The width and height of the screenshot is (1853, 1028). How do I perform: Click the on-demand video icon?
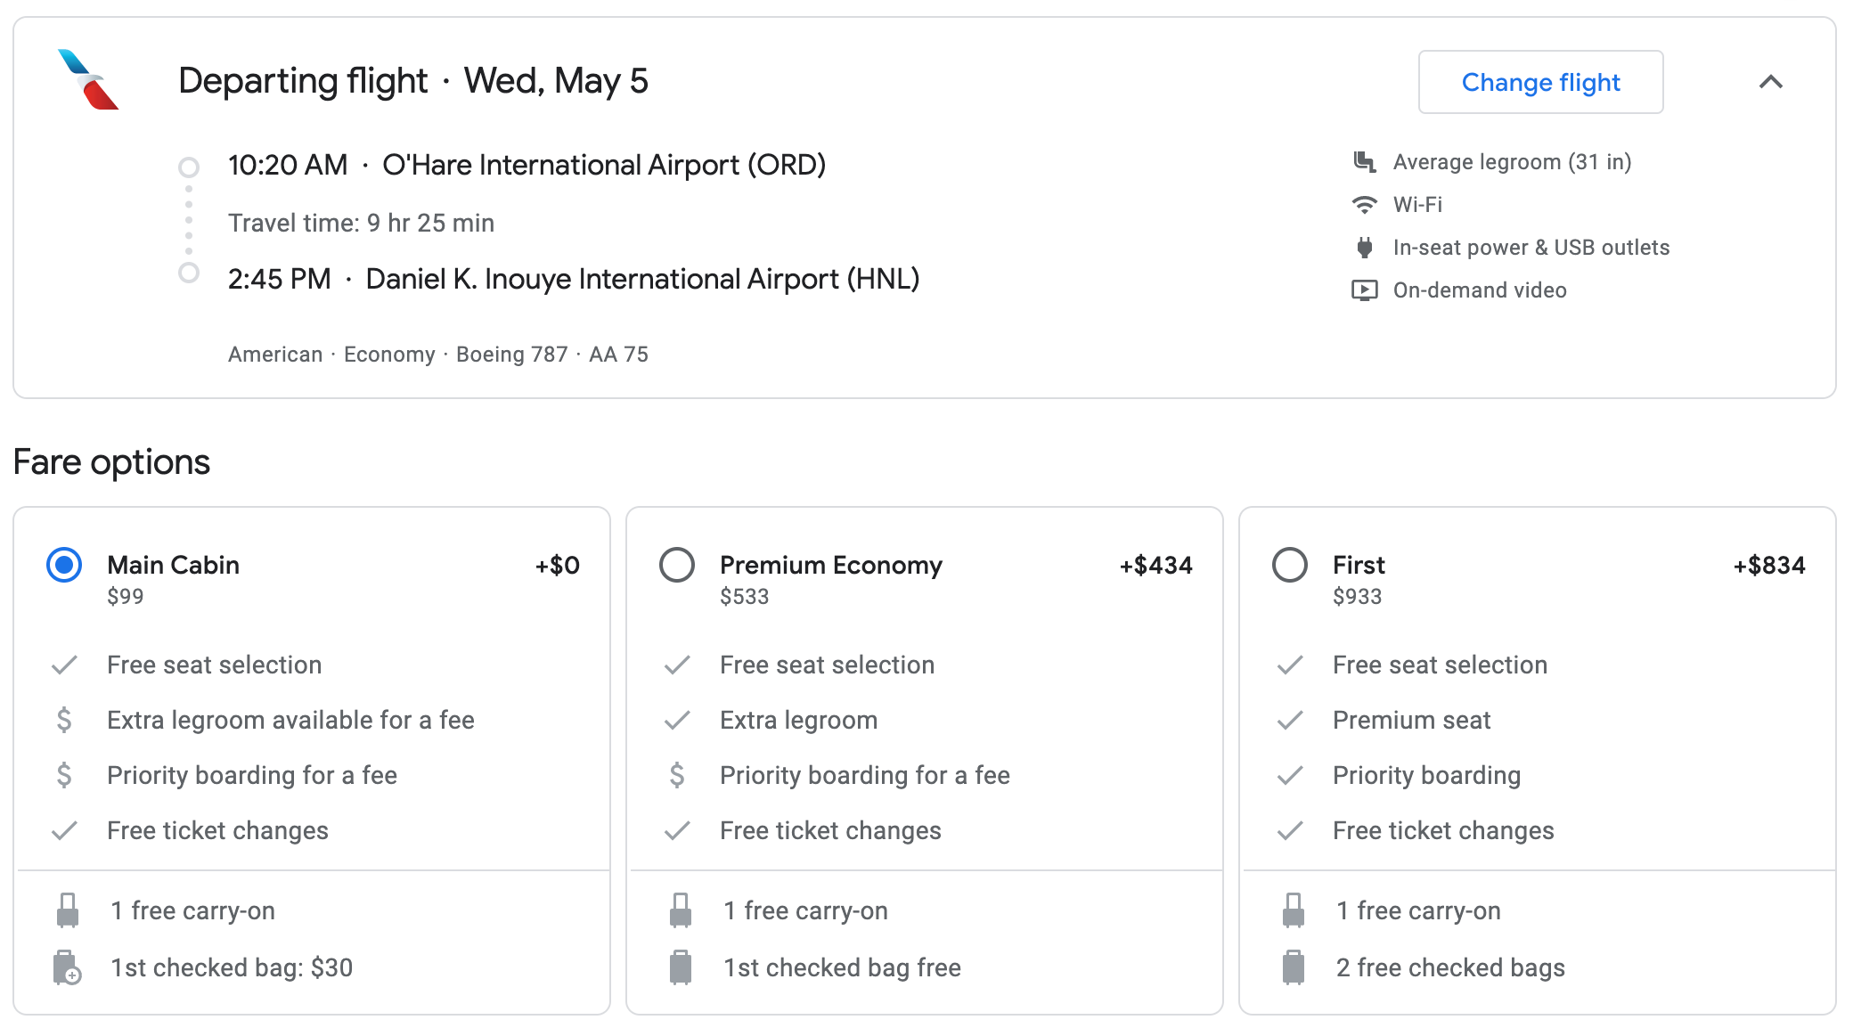click(x=1364, y=290)
